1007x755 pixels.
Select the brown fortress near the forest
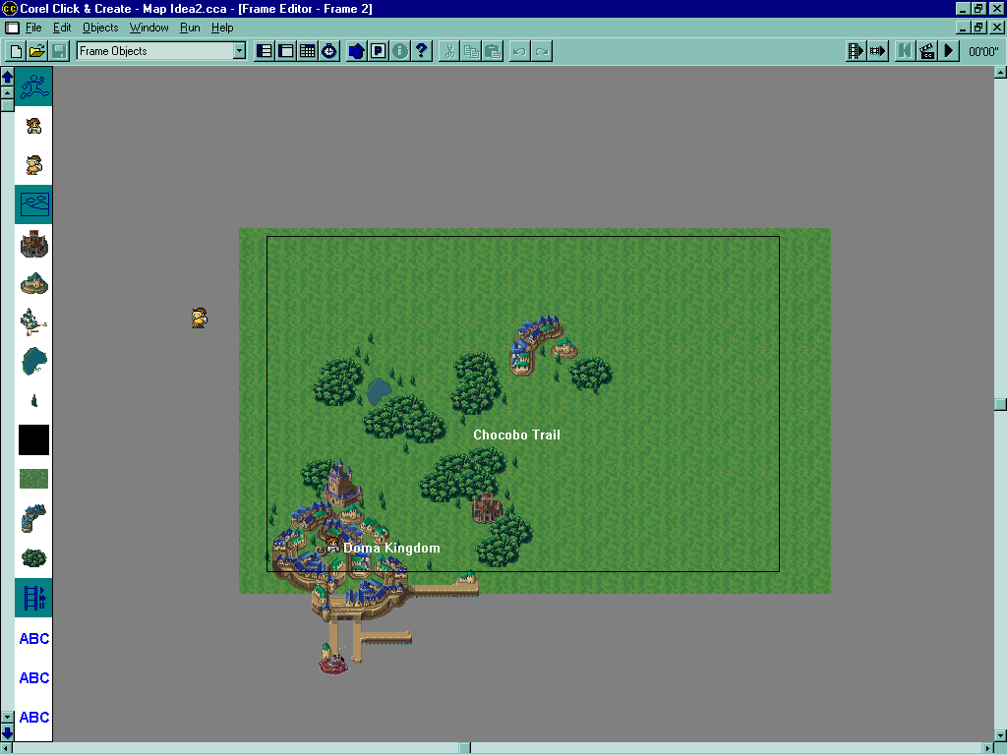pyautogui.click(x=487, y=508)
